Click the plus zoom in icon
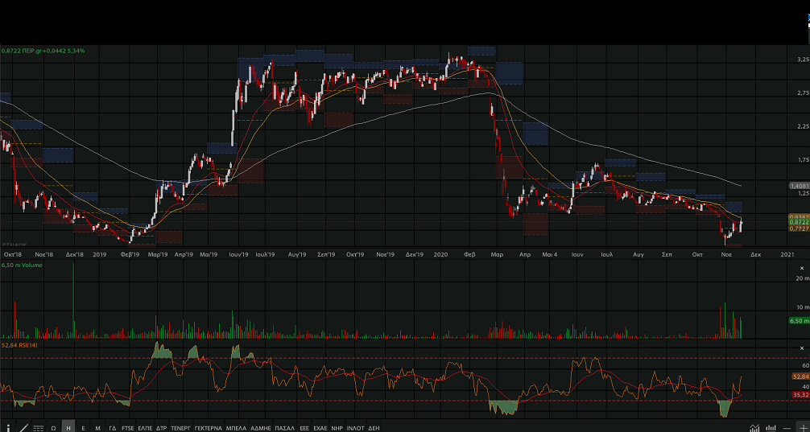Image resolution: width=810 pixels, height=432 pixels. click(802, 427)
